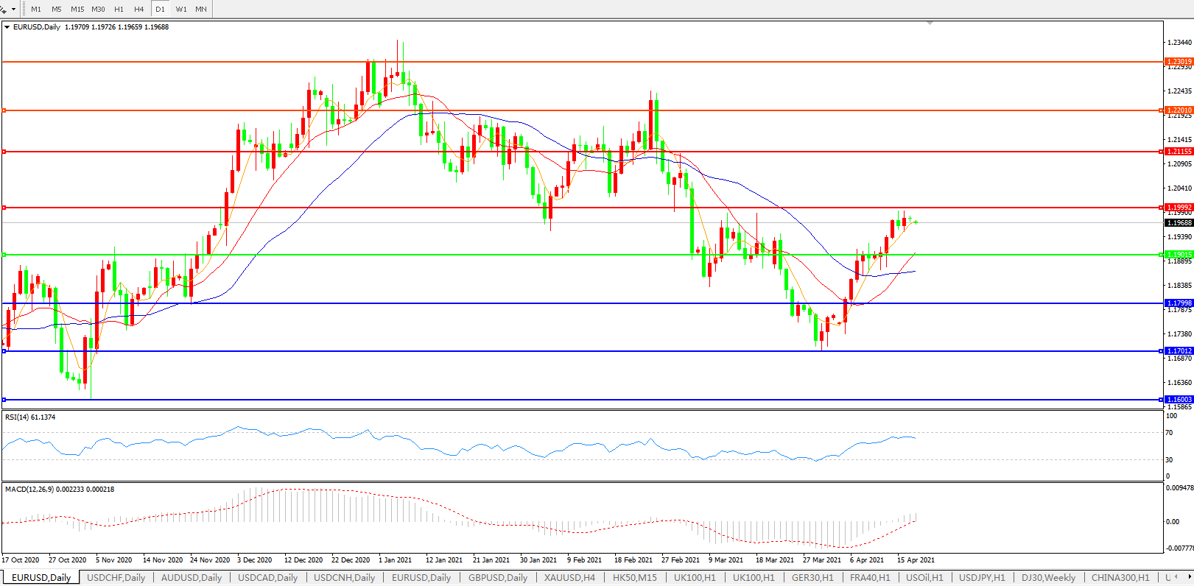Select the blue 1.17012 price label
Image resolution: width=1194 pixels, height=586 pixels.
[1179, 351]
